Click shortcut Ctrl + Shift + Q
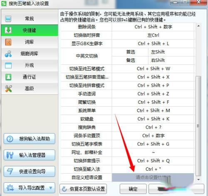This screenshot has width=208, height=196. [153, 161]
